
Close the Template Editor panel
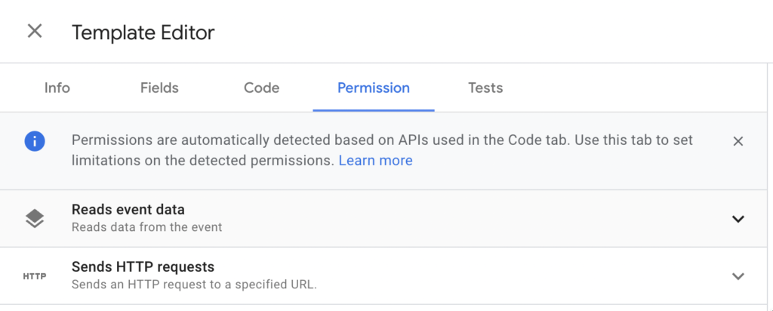point(35,32)
